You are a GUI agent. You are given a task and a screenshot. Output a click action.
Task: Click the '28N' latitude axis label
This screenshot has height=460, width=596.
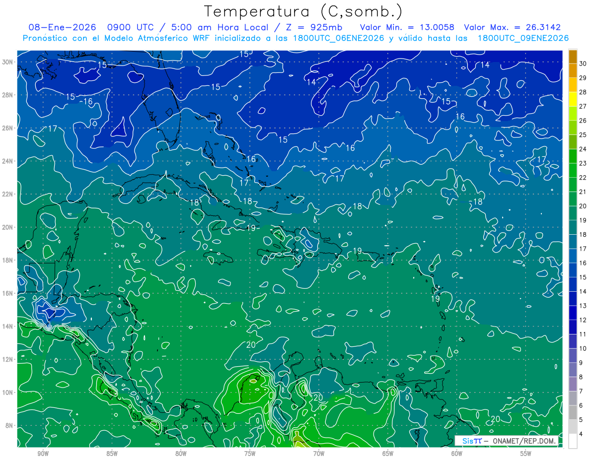point(7,95)
